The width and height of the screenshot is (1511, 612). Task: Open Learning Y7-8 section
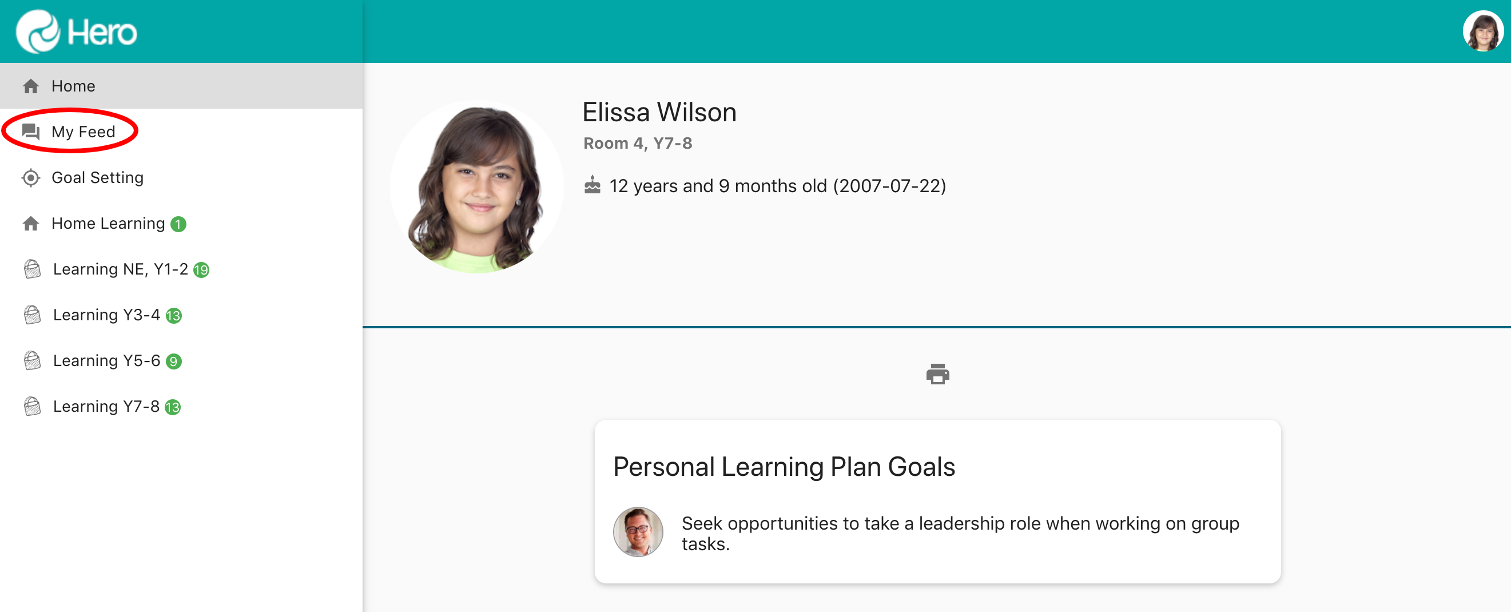tap(106, 406)
